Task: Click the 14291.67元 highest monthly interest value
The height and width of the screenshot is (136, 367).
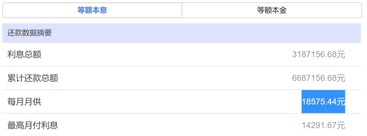Action: click(x=324, y=126)
